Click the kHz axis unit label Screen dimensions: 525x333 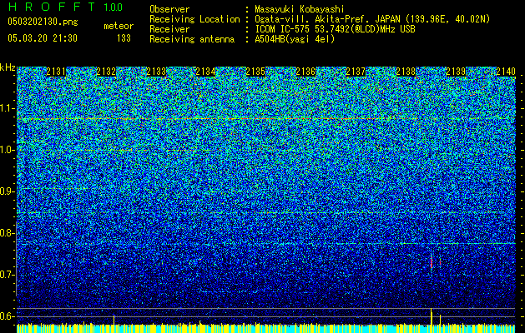(x=8, y=67)
